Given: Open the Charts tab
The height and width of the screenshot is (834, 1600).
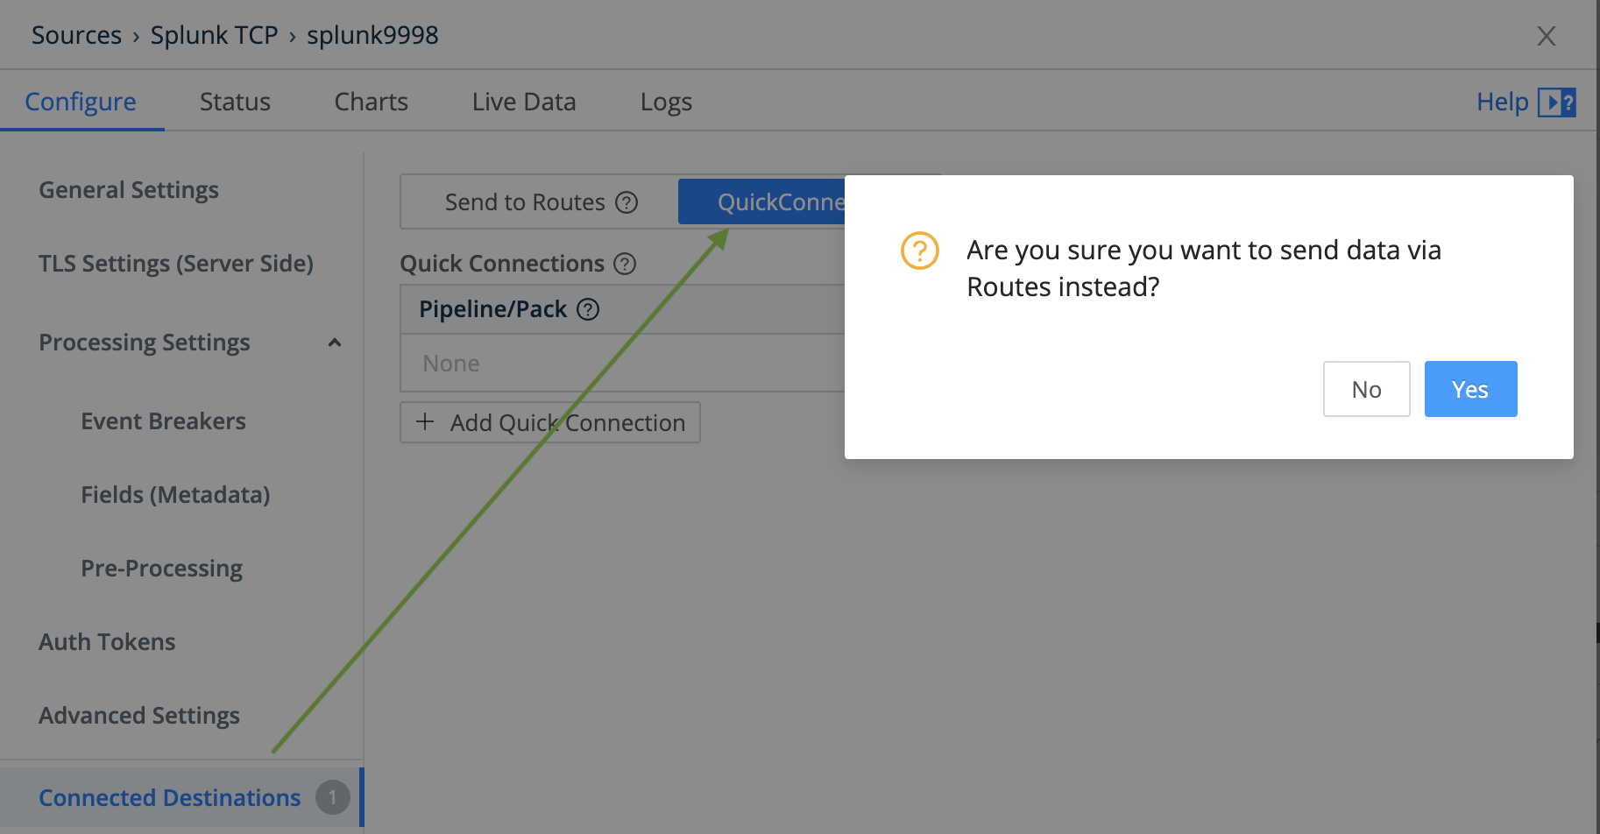Looking at the screenshot, I should pos(370,101).
